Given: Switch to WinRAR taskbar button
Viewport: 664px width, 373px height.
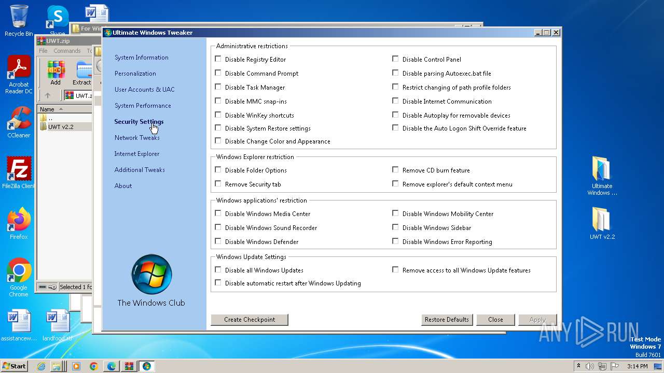Looking at the screenshot, I should coord(129,366).
